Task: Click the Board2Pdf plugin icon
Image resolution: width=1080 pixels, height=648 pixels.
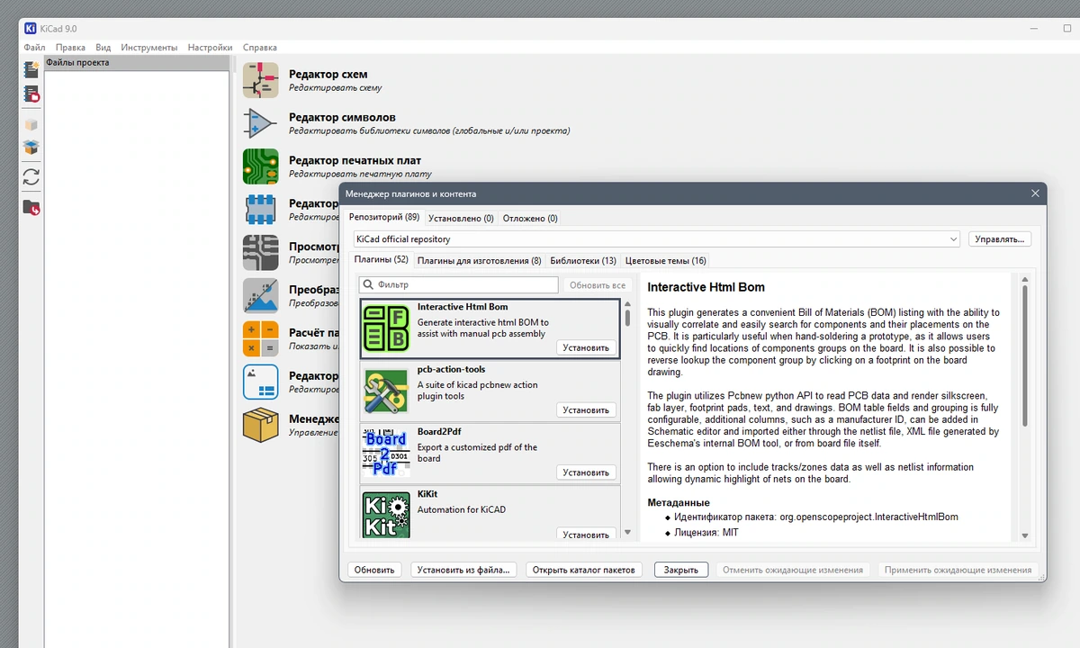Action: pos(386,453)
